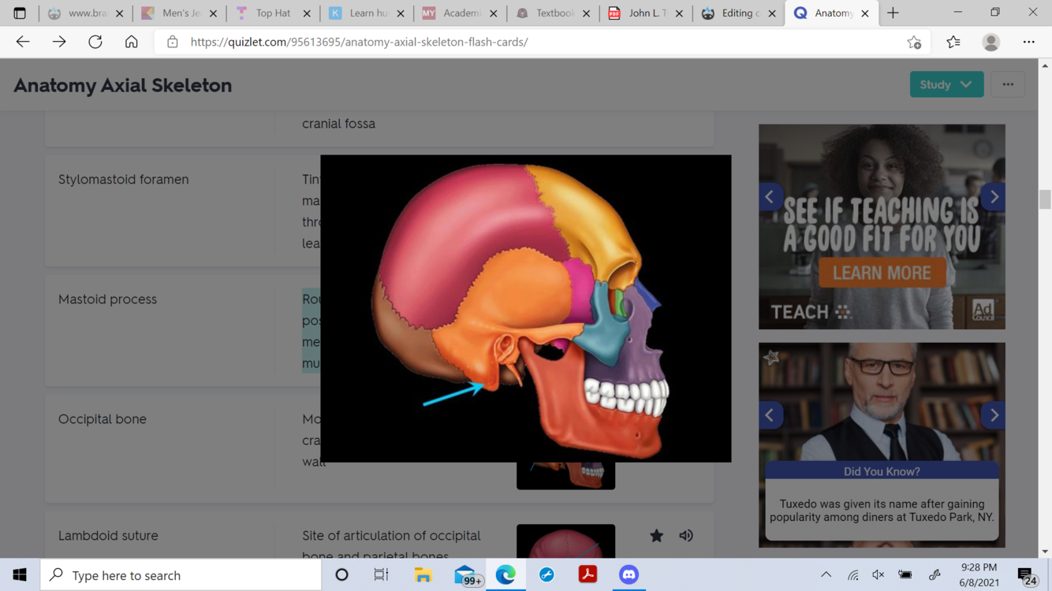Open Task View on taskbar

click(x=382, y=575)
